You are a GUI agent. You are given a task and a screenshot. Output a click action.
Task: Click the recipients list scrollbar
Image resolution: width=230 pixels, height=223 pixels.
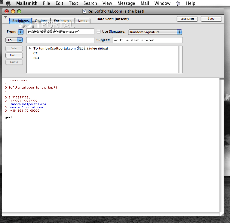pos(180,59)
